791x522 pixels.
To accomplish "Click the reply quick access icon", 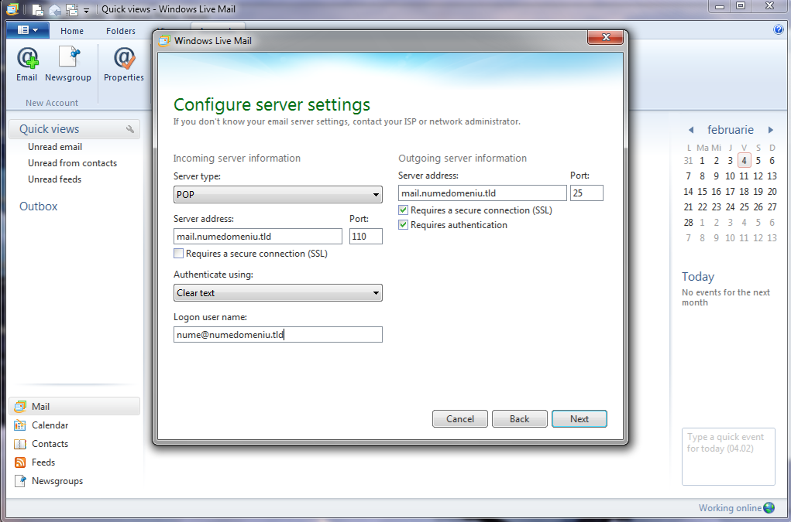I will click(55, 9).
